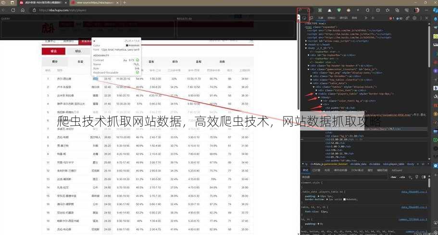Select the 球队 teams tab
The width and height of the screenshot is (438, 235).
point(78,51)
